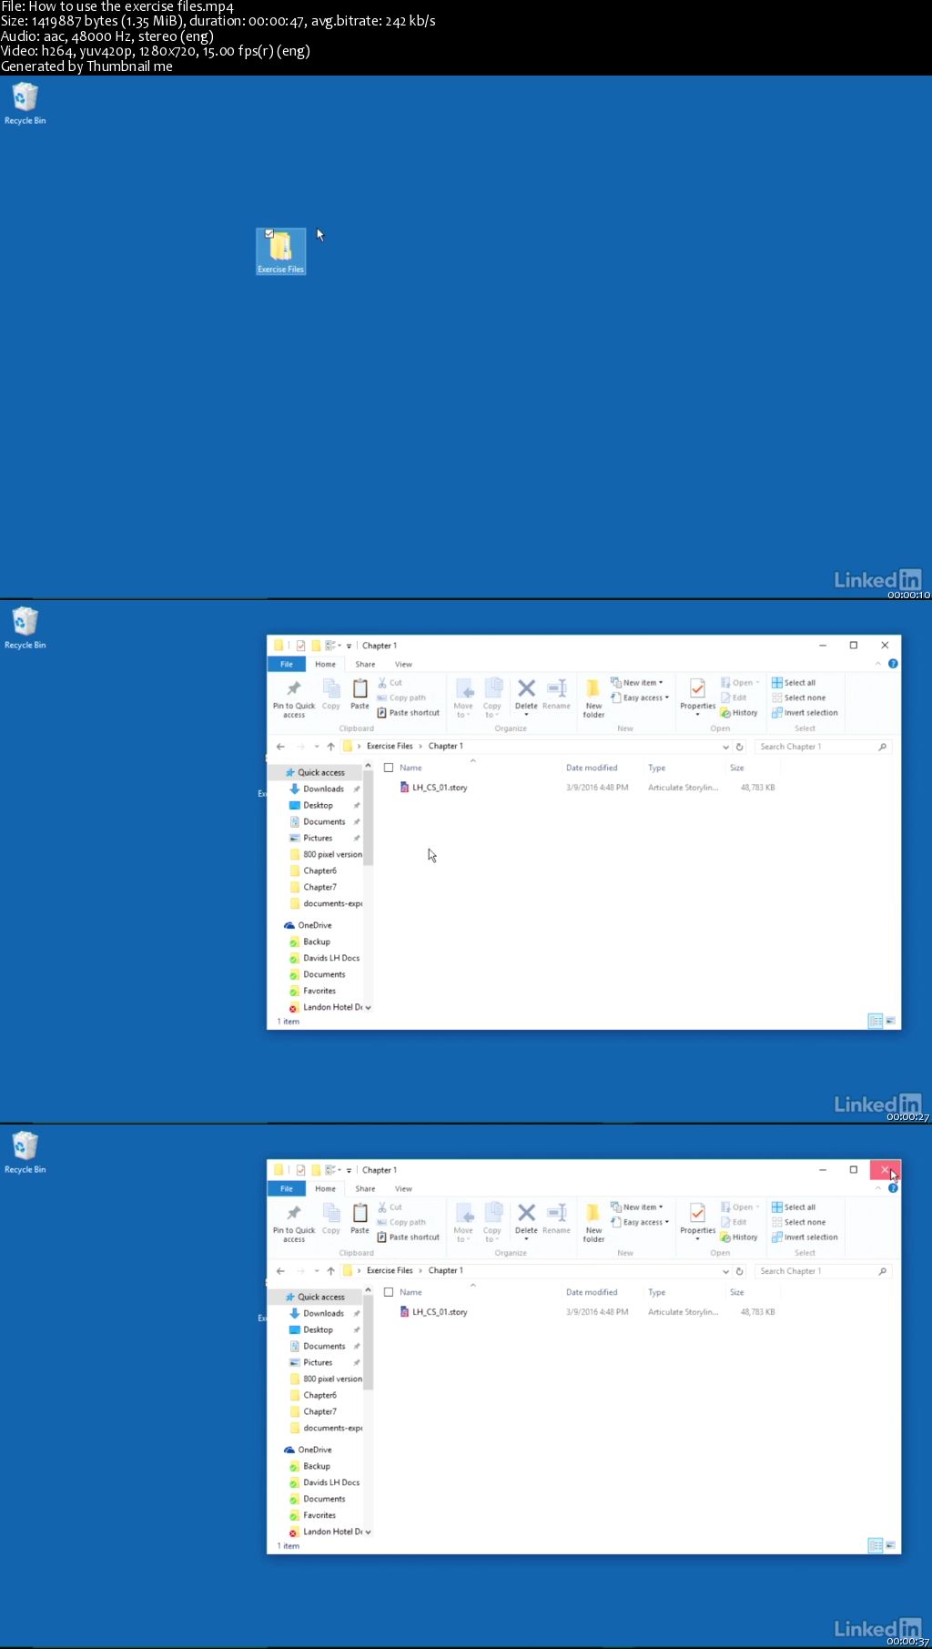This screenshot has width=932, height=1649.
Task: Sort by Date modified column in 00:00:27 frame
Action: [592, 768]
